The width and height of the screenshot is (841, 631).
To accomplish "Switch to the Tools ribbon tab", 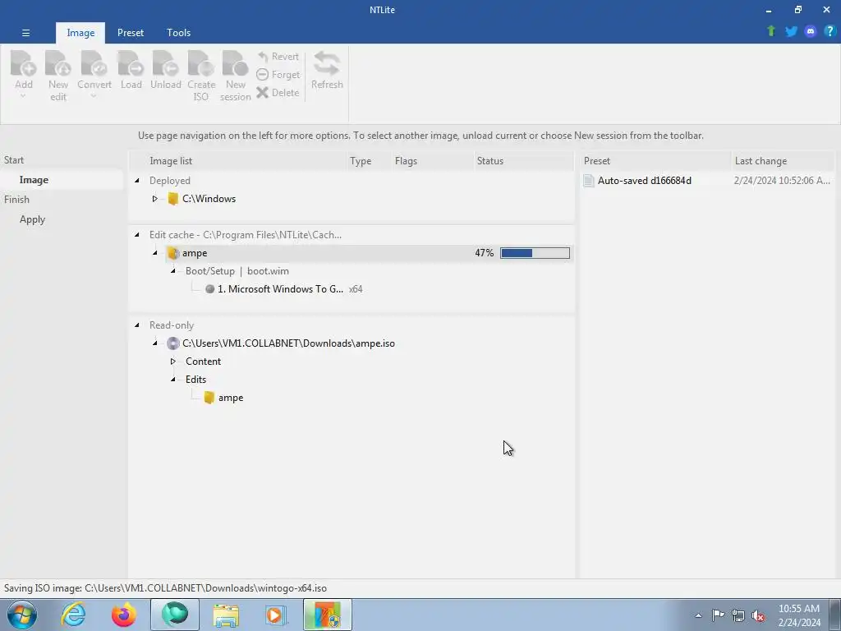I will 178,33.
